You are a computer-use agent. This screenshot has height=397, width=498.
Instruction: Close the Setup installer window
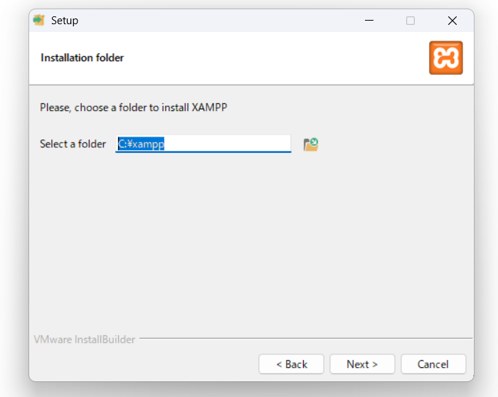pyautogui.click(x=452, y=21)
